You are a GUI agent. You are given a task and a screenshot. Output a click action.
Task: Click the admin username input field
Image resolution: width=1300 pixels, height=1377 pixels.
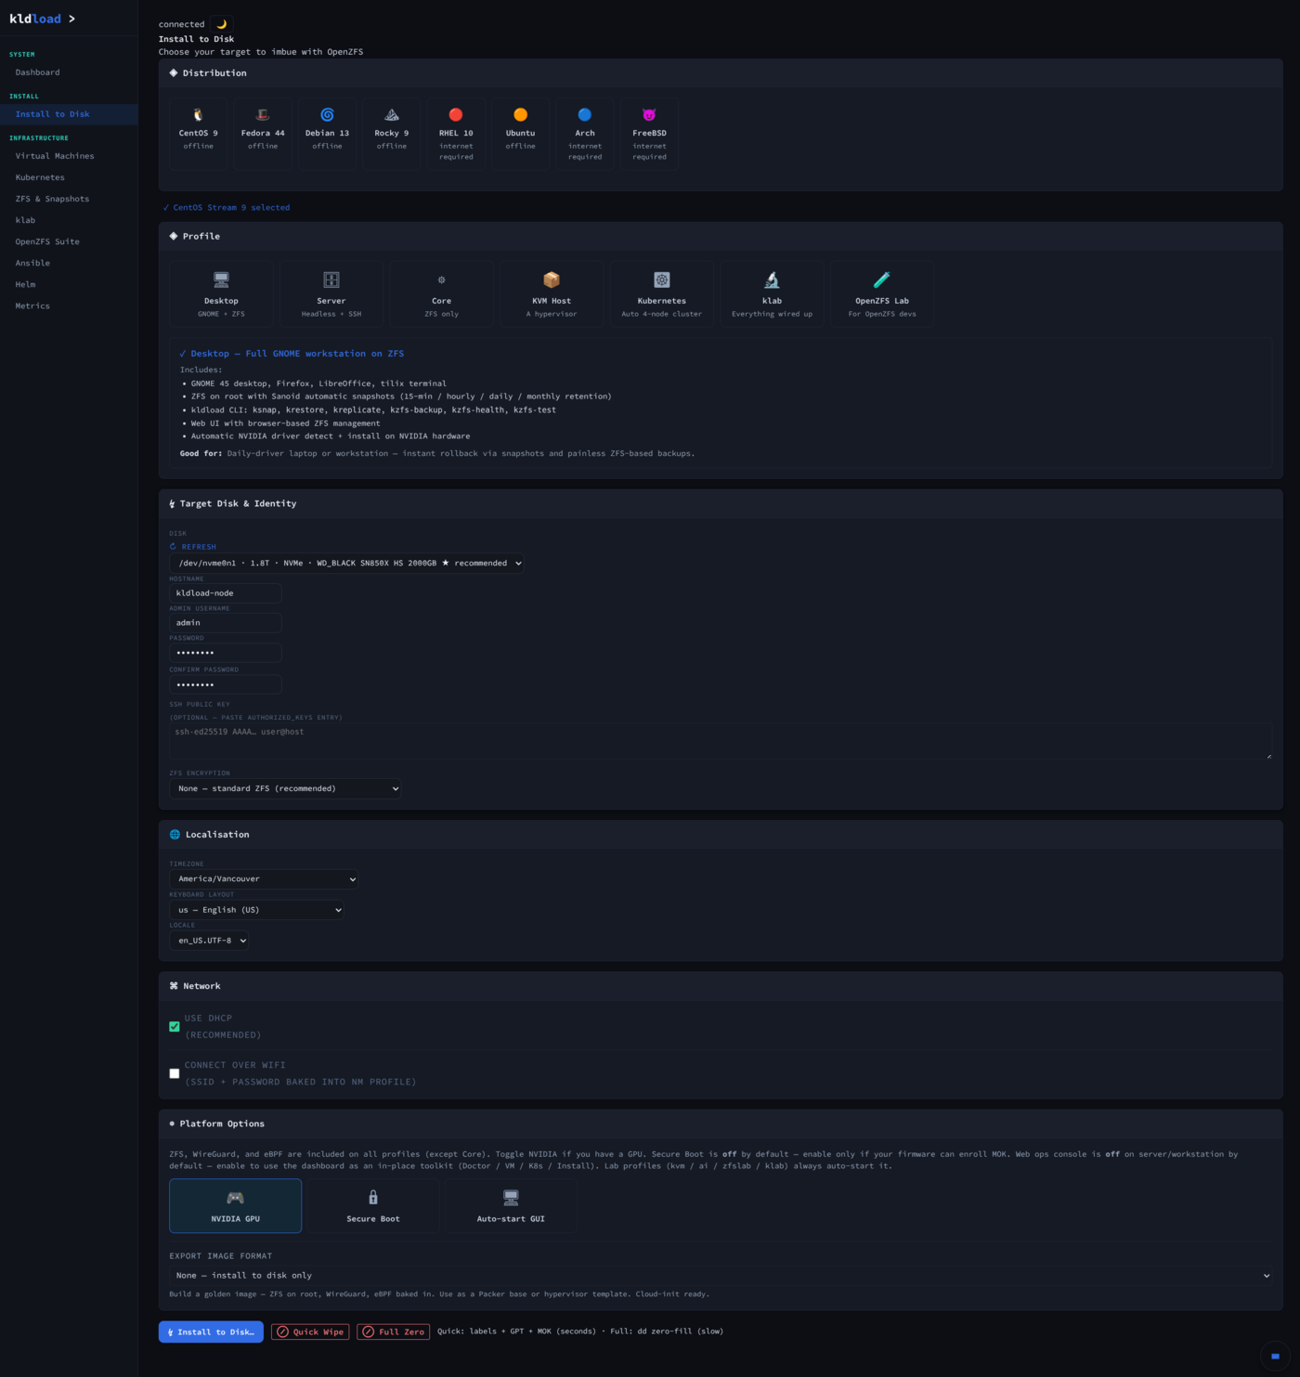[x=226, y=623]
